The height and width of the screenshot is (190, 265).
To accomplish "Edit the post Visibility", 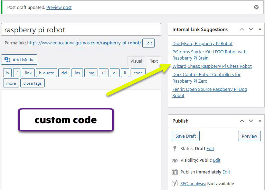I will coord(217,160).
